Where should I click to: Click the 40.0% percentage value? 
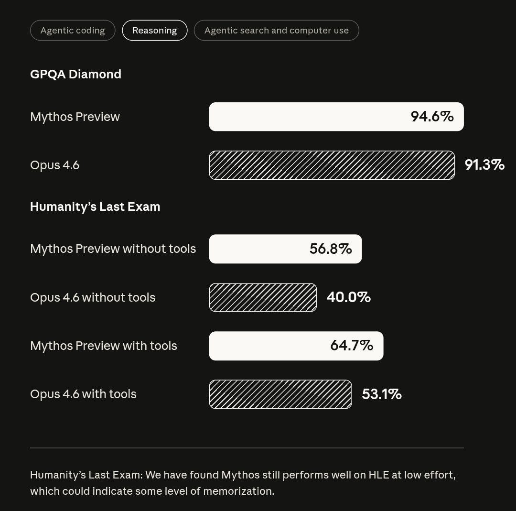(348, 297)
